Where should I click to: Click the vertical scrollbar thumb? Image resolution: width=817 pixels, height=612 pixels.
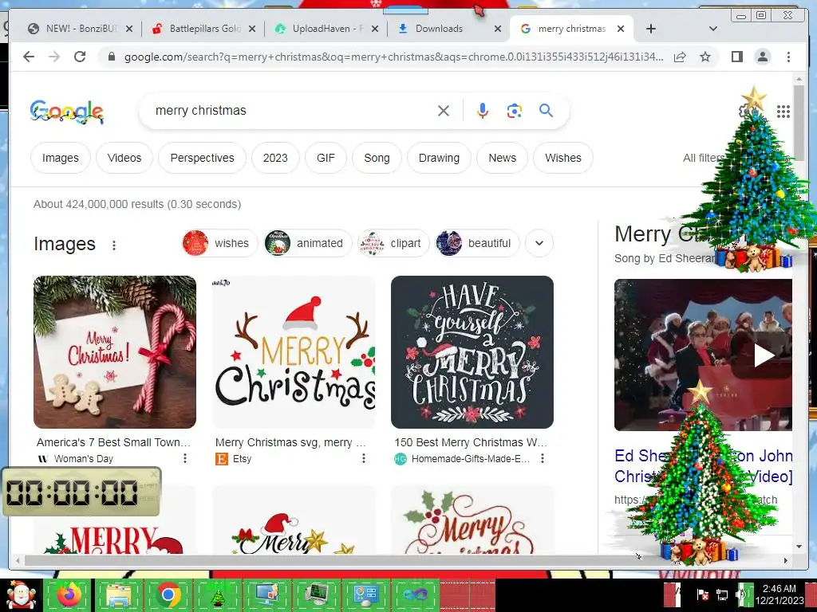point(799,123)
